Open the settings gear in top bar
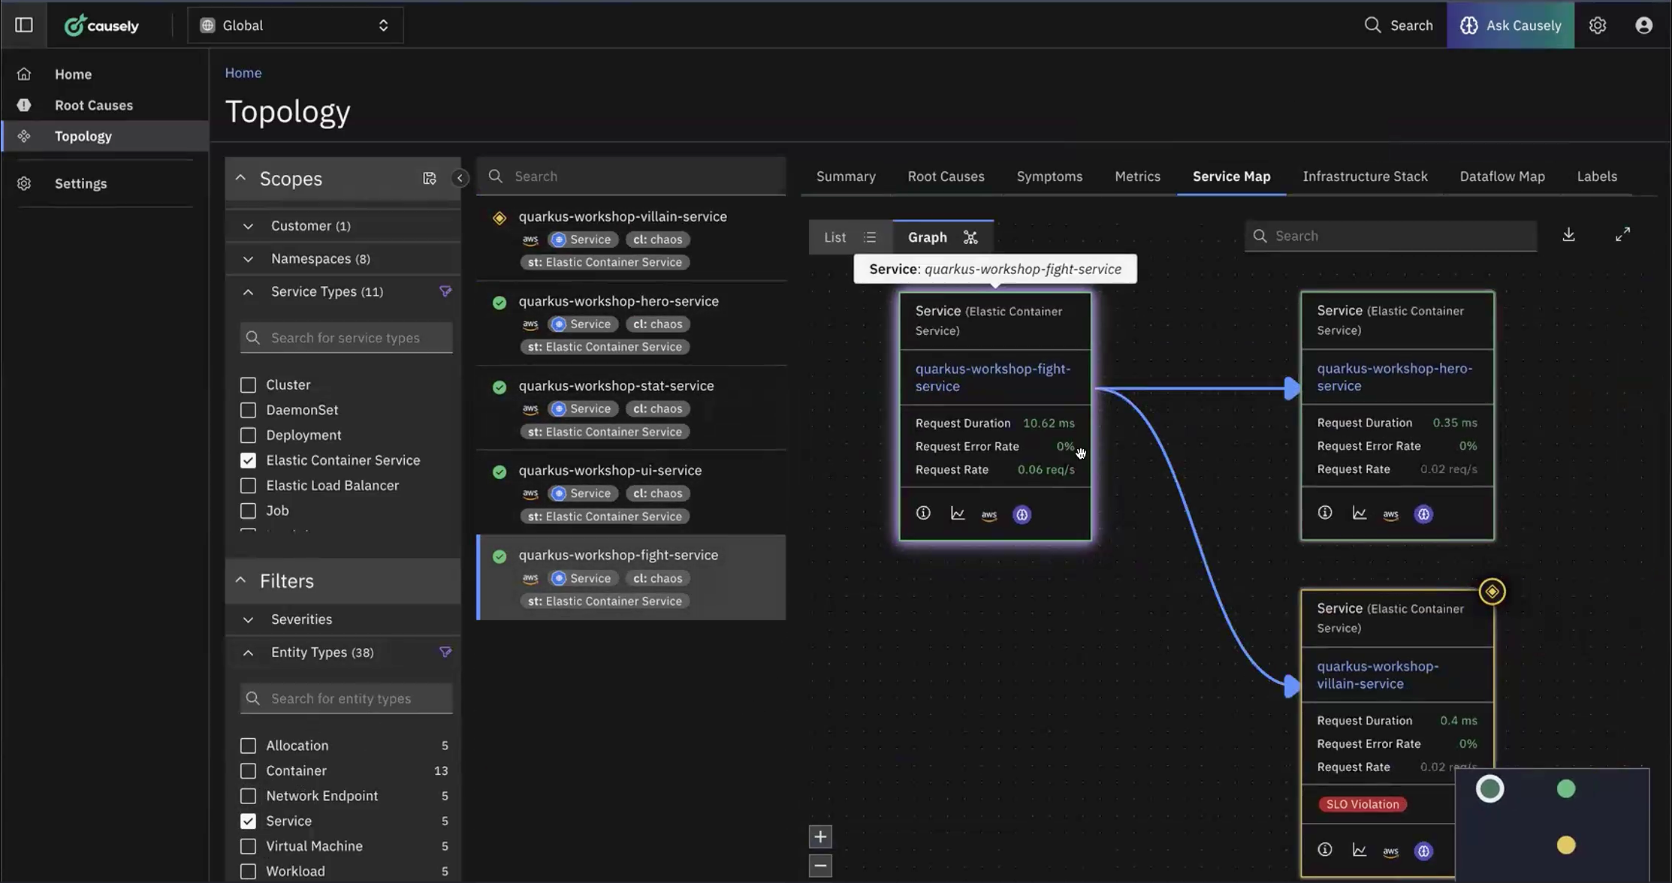This screenshot has height=883, width=1672. click(1598, 25)
